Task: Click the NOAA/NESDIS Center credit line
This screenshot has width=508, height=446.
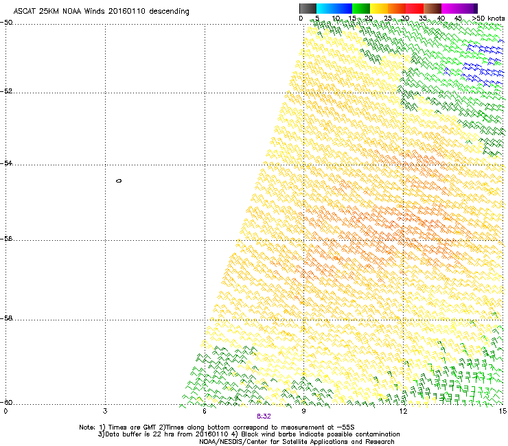Action: click(x=297, y=442)
